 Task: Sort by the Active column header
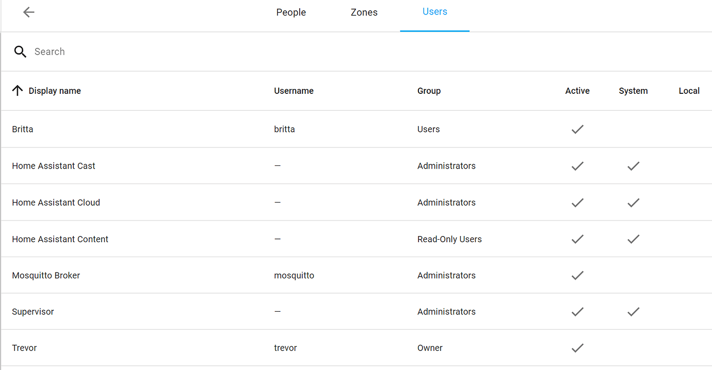pos(577,91)
